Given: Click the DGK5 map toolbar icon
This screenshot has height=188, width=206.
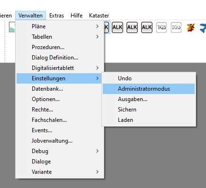Looking at the screenshot, I should (176, 27).
